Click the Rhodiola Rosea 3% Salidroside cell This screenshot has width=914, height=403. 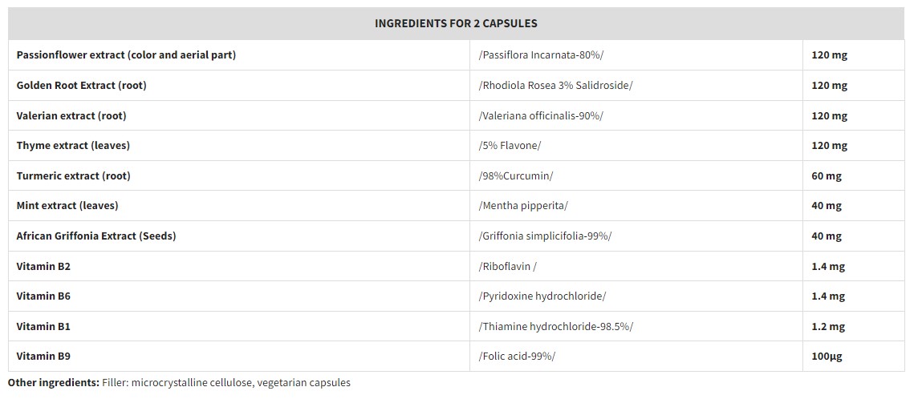click(x=555, y=85)
